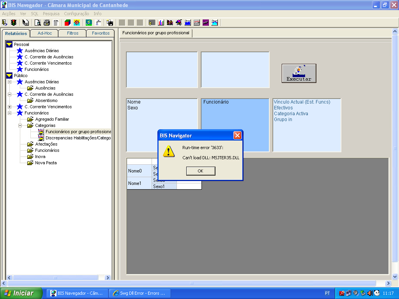Open the Favoritos tab

pos(101,33)
